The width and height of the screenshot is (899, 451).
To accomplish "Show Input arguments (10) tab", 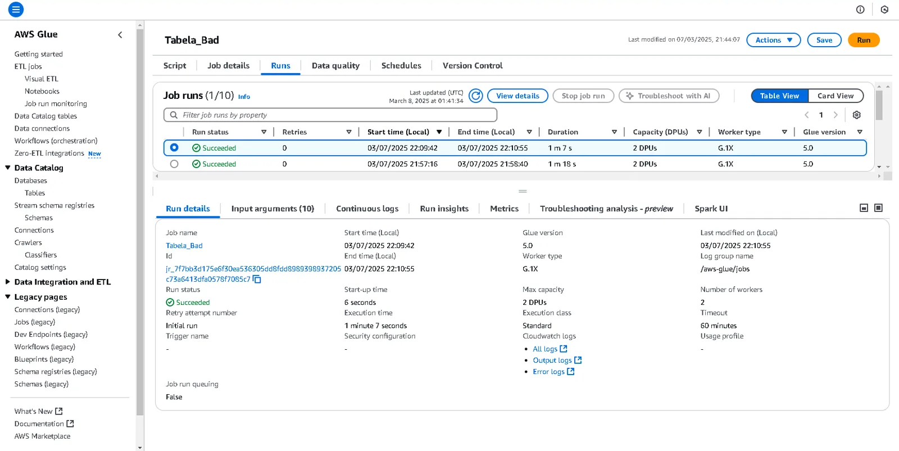I will point(273,209).
